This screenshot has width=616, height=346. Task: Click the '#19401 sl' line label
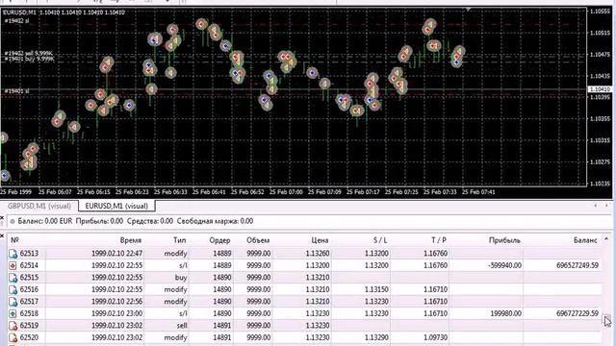(16, 91)
